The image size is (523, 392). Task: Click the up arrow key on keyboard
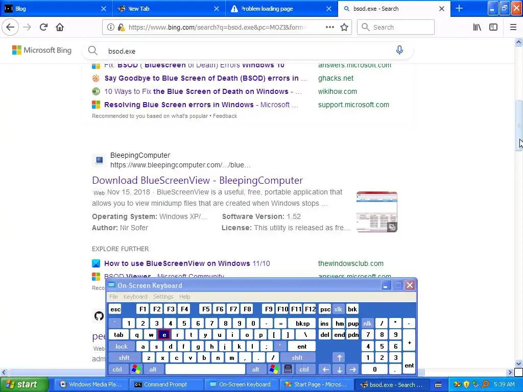340,358
